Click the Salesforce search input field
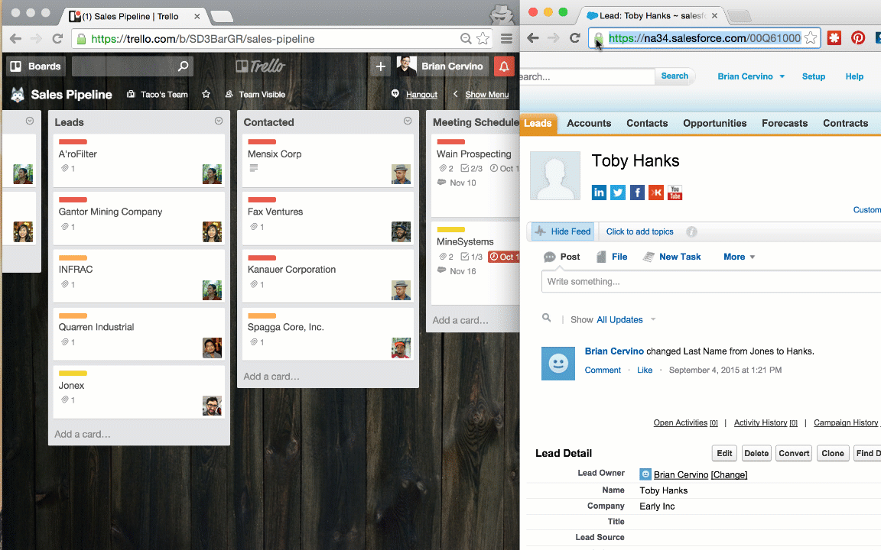The width and height of the screenshot is (881, 550). pos(587,76)
